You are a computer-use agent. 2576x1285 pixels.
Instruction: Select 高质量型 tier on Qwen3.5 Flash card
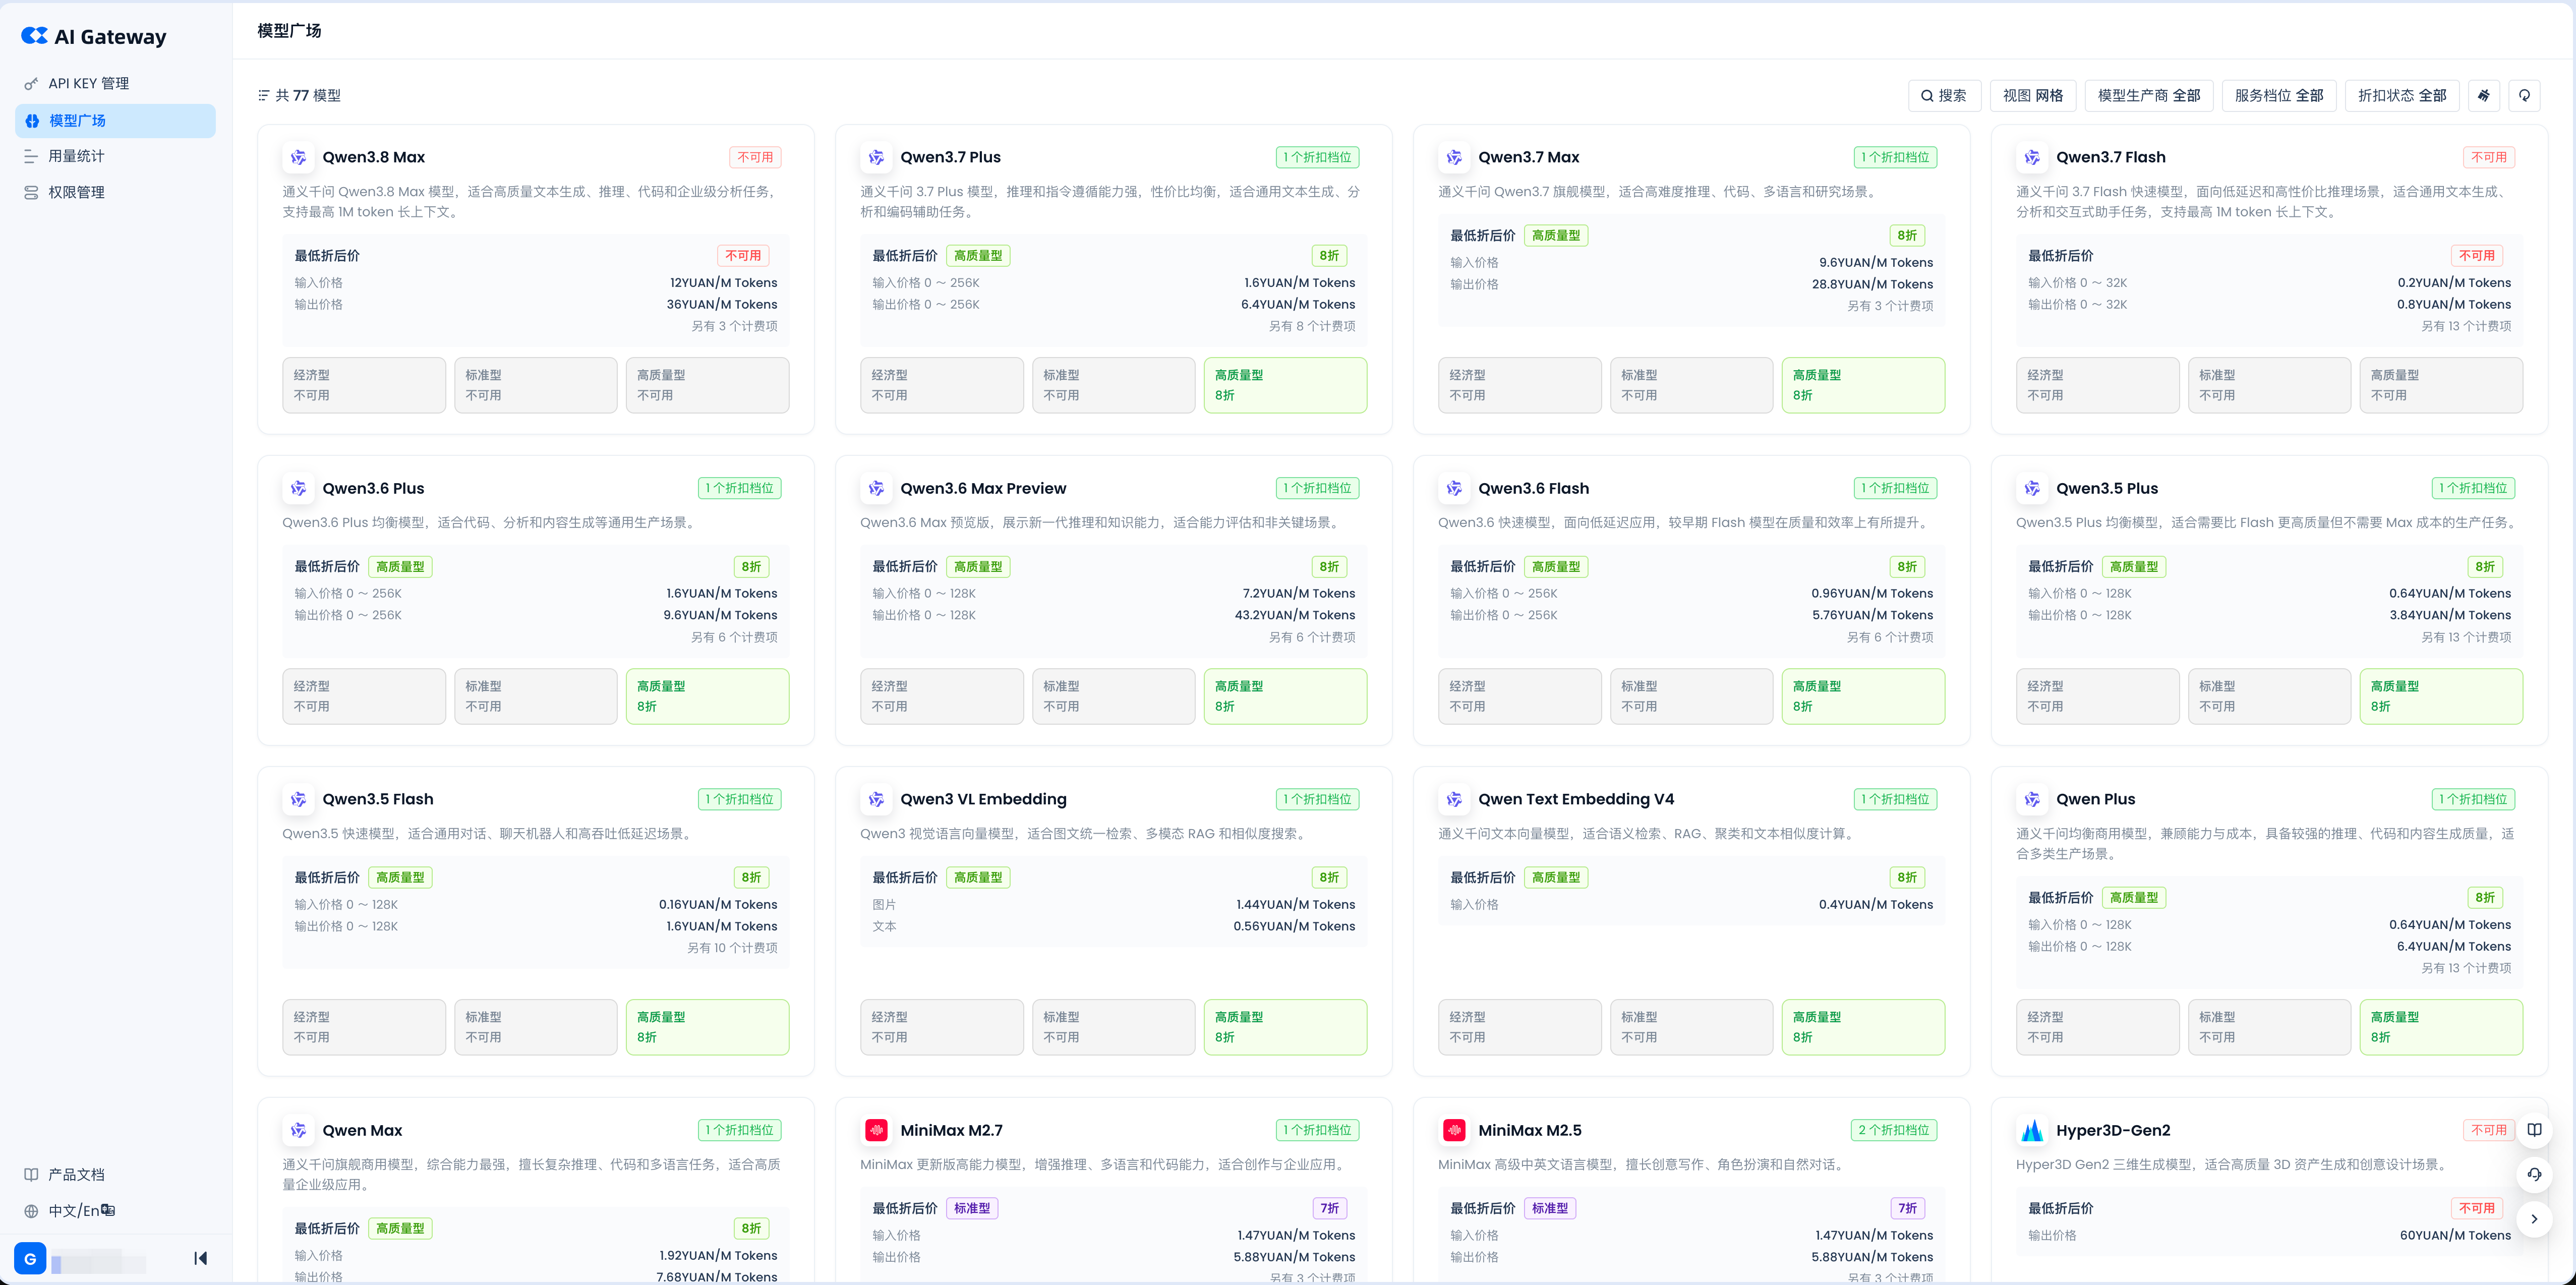pos(707,1027)
